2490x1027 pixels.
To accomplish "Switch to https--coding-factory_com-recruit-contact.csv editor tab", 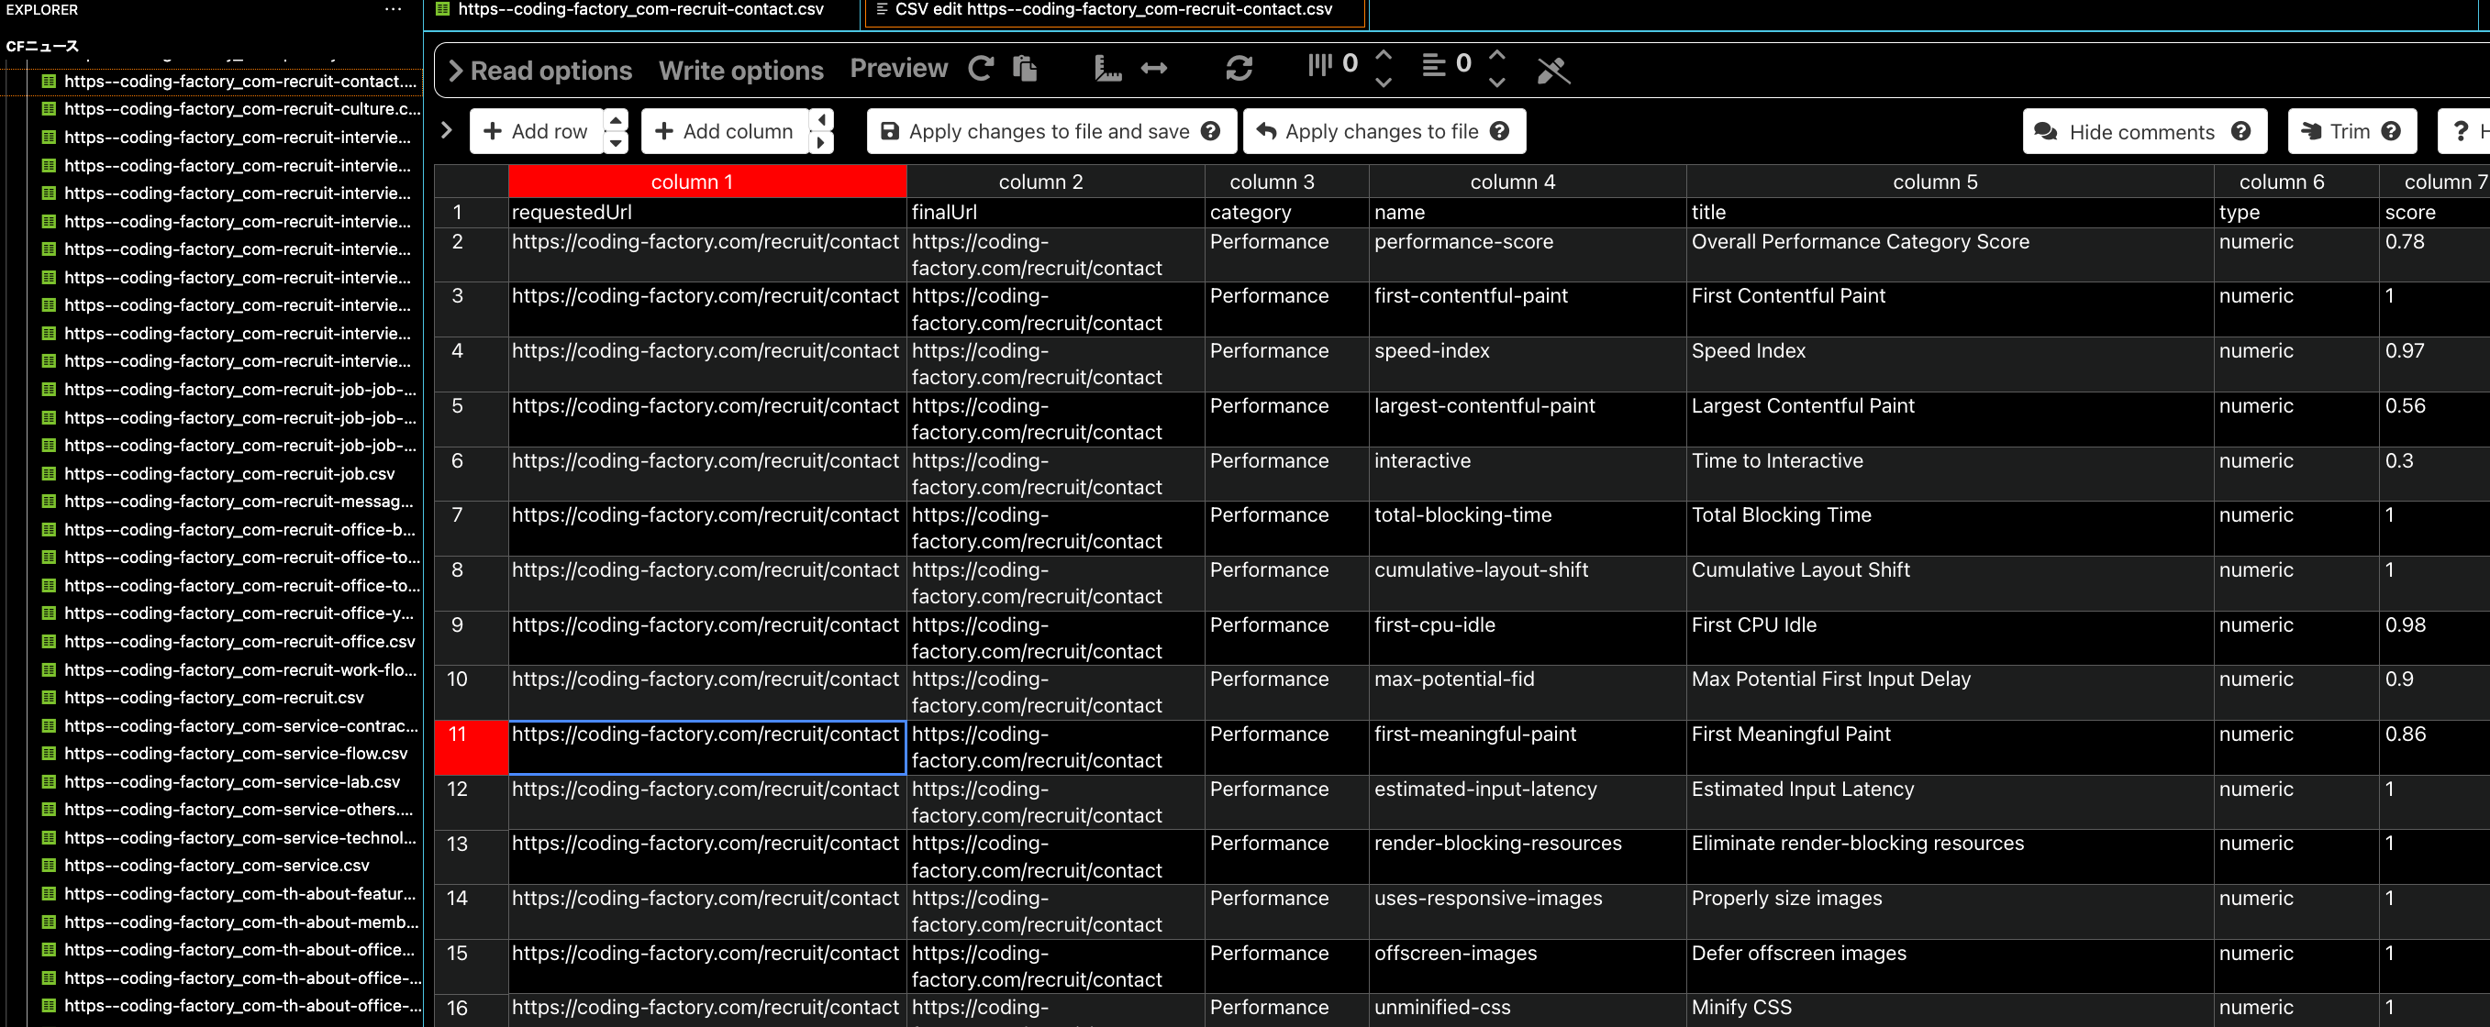I will pyautogui.click(x=639, y=10).
